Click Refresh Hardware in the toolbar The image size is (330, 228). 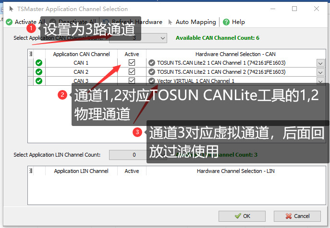pos(133,22)
